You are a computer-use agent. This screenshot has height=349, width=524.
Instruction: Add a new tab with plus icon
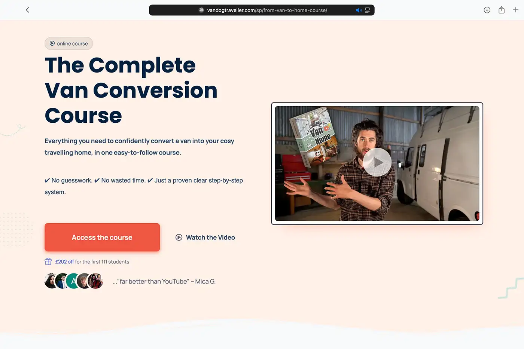click(516, 10)
